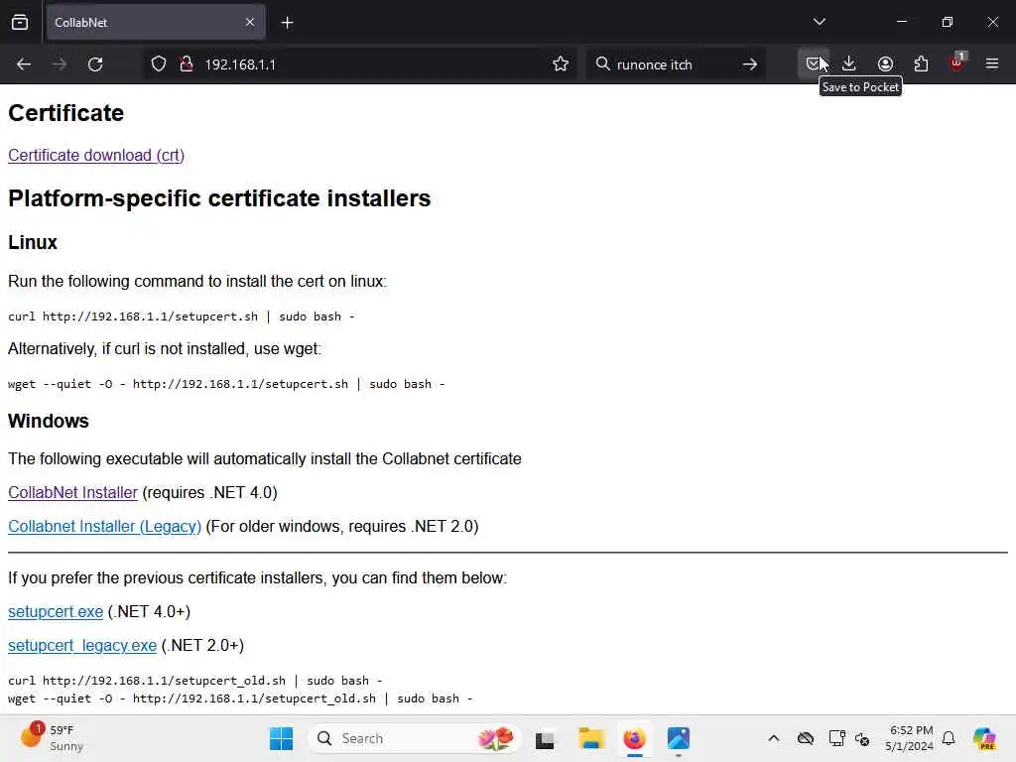Open tracking protection shield info

159,64
